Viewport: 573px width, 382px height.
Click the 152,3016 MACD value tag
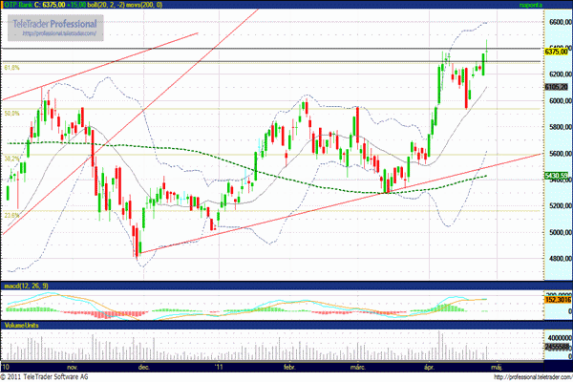click(557, 301)
